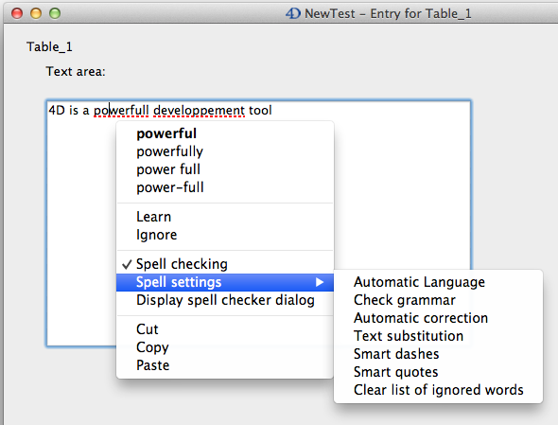Expand the Spell settings submenu arrow
This screenshot has height=425, width=558.
click(x=320, y=282)
